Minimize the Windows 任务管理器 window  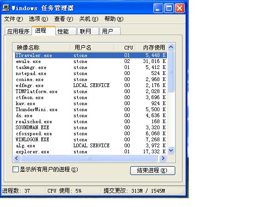[x=158, y=8]
